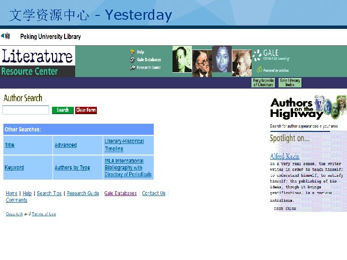Open the Title search link
This screenshot has width=347, height=260.
click(10, 145)
